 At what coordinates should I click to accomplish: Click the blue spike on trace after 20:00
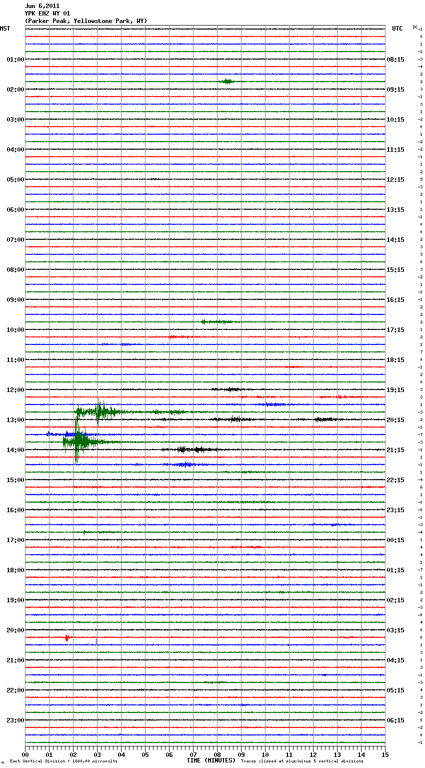96,641
